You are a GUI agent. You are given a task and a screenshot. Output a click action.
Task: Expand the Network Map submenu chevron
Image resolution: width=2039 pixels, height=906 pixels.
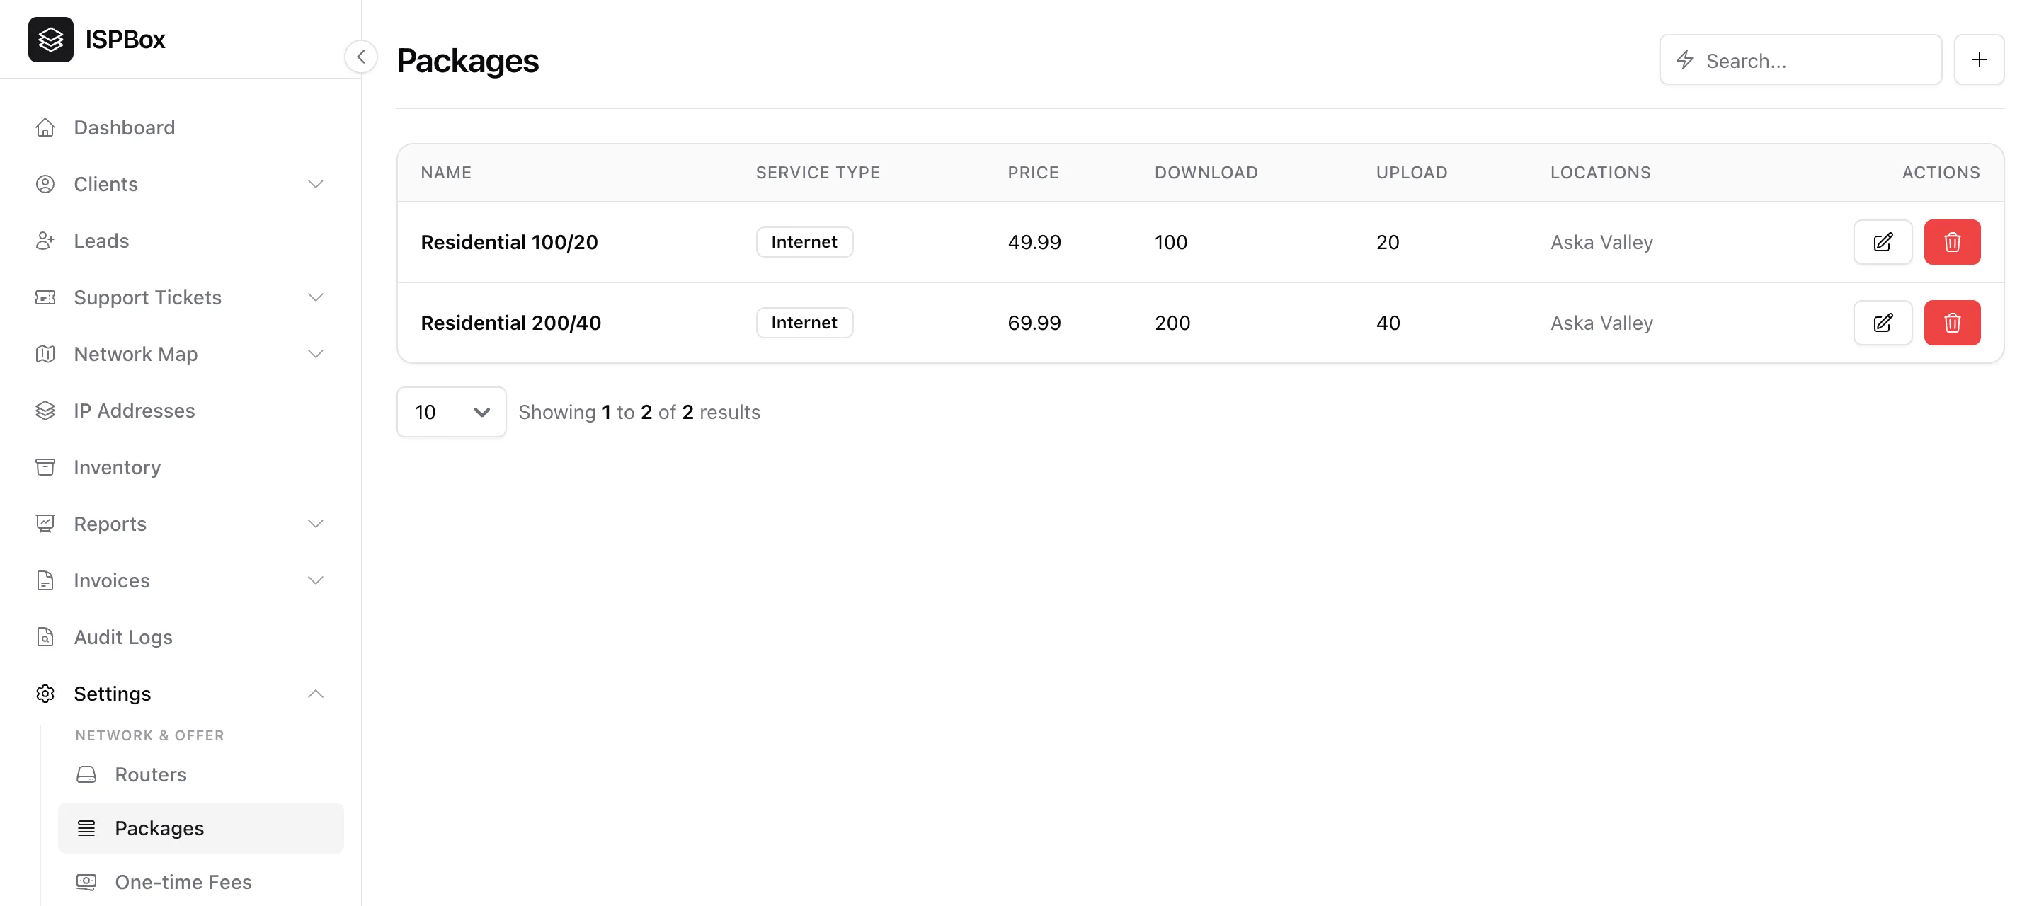316,354
